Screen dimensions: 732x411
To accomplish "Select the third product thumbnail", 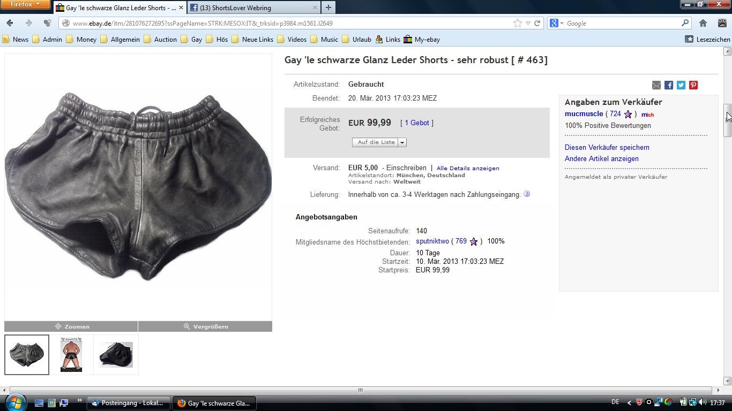I will click(x=116, y=354).
